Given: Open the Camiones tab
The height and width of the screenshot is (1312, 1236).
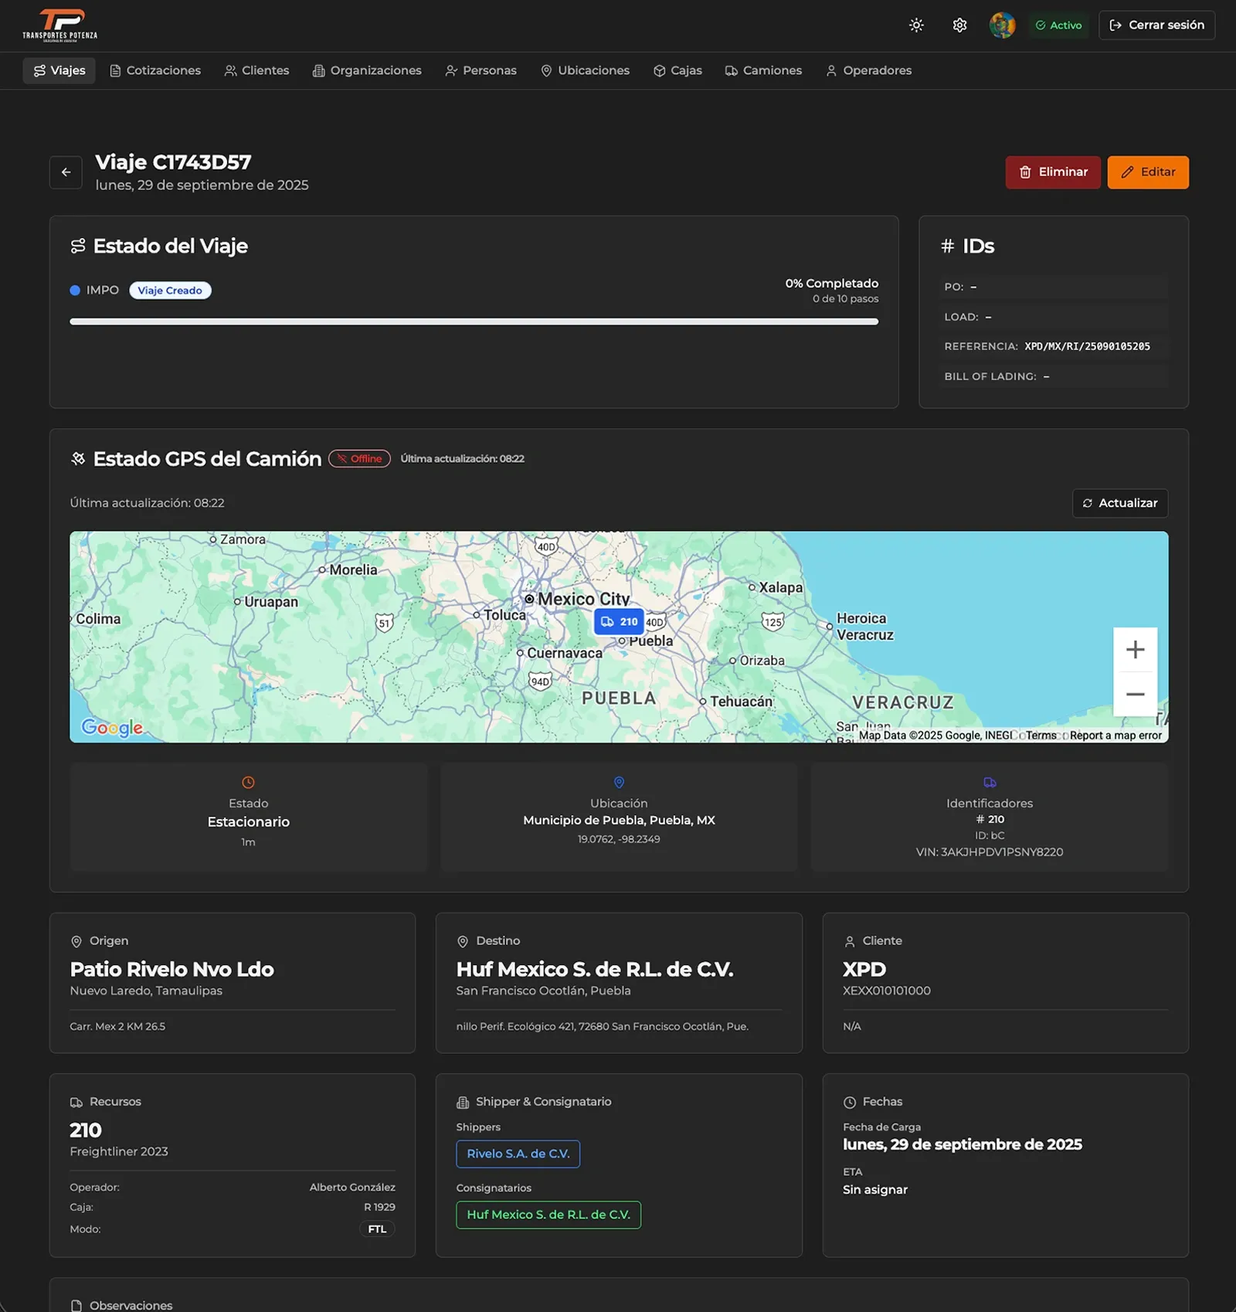Looking at the screenshot, I should tap(763, 70).
